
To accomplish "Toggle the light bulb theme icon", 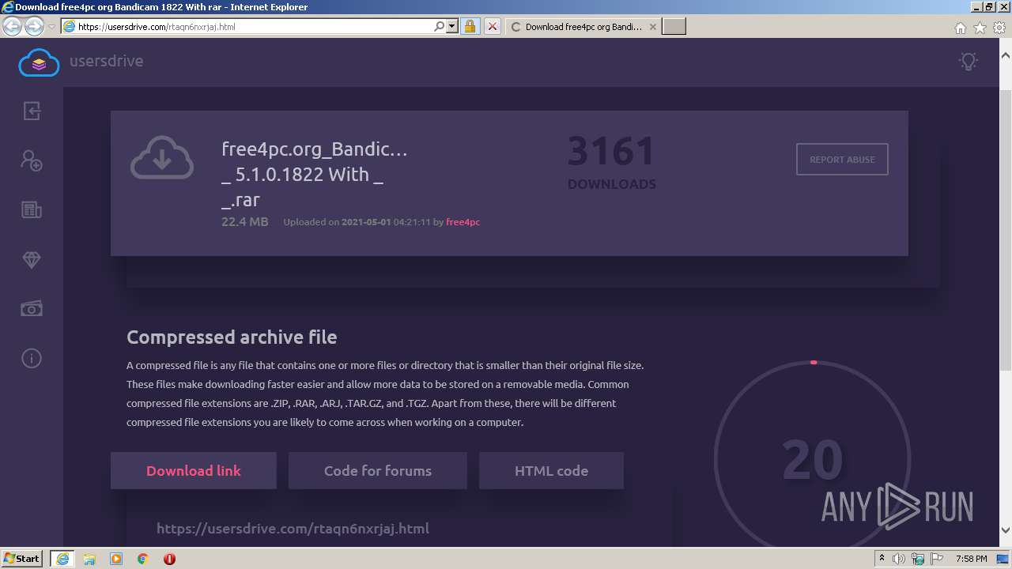I will click(968, 62).
